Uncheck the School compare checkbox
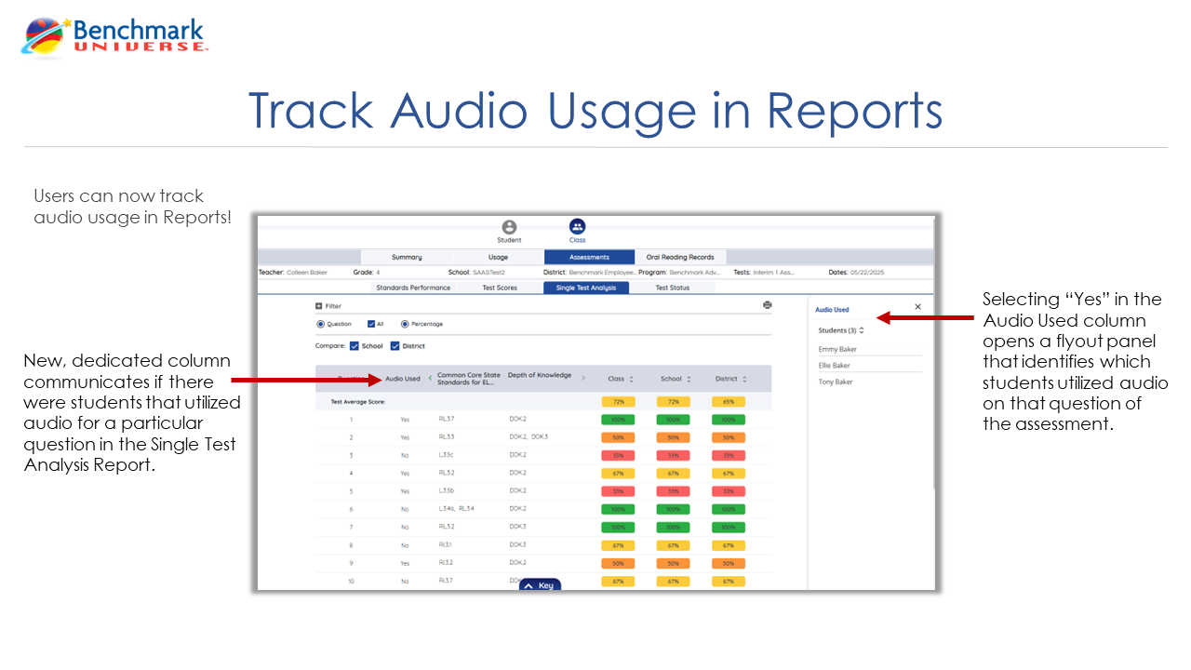 [355, 346]
